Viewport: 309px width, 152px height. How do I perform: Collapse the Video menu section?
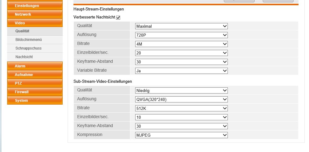coord(35,23)
